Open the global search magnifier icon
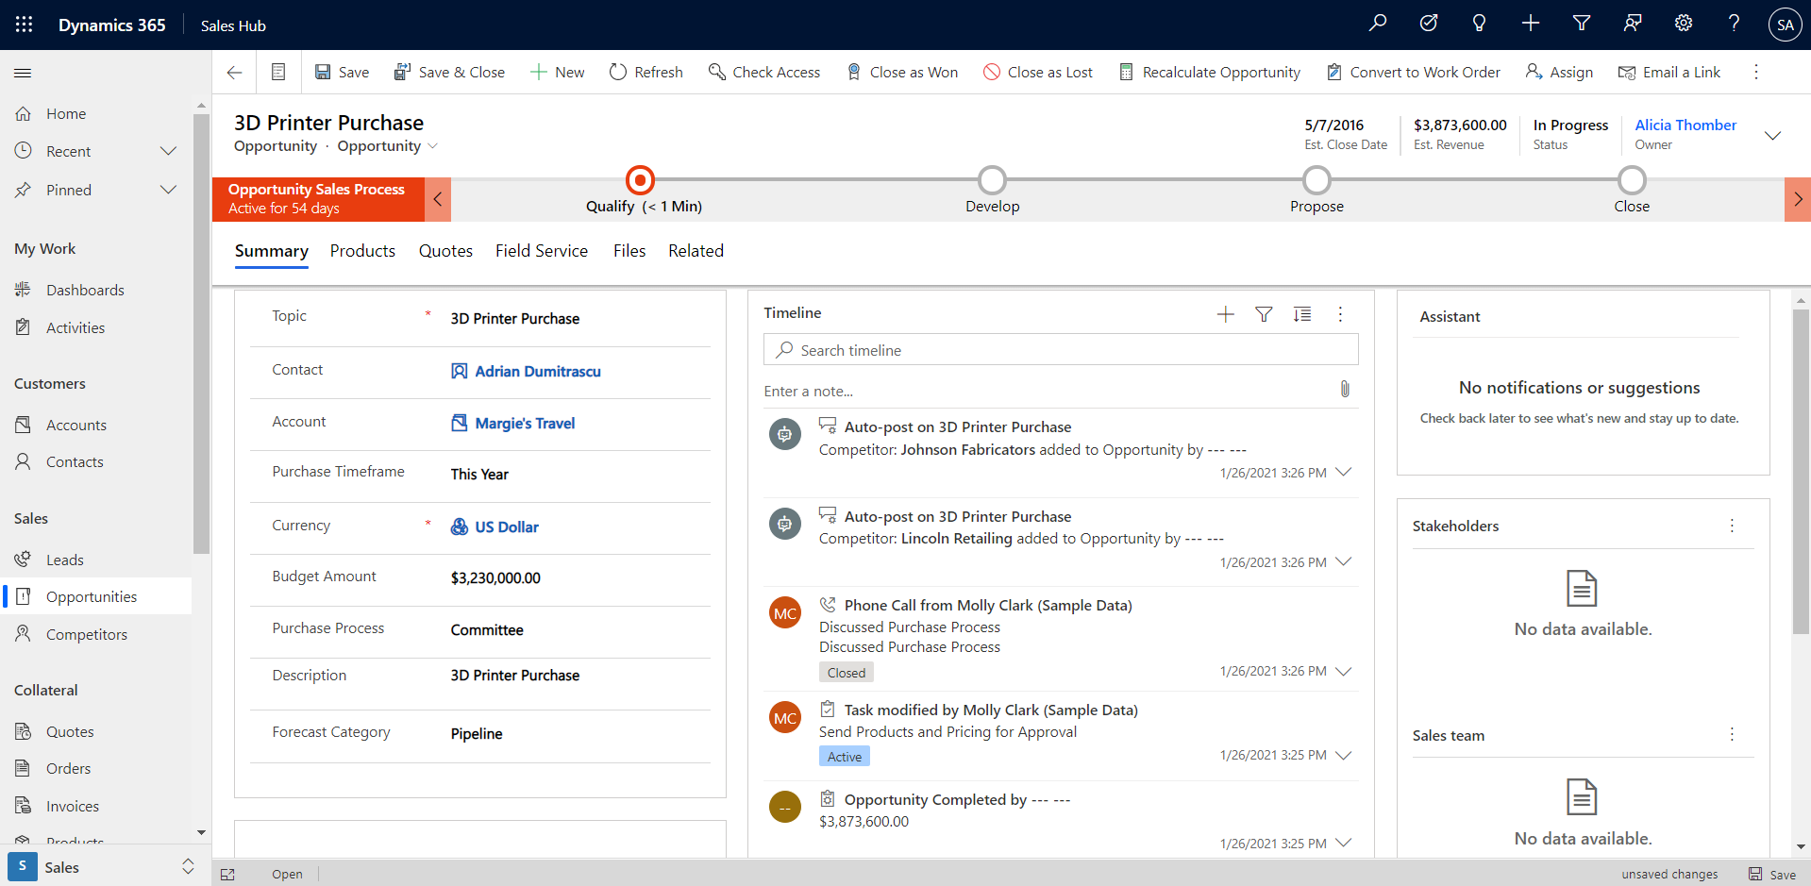 coord(1378,24)
